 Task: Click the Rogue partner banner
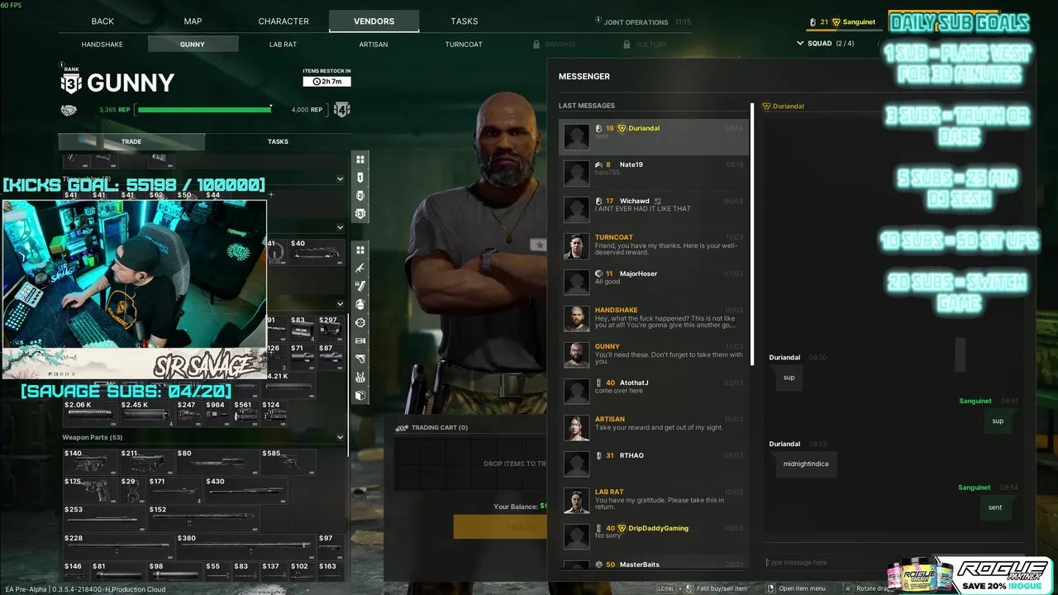pos(969,577)
